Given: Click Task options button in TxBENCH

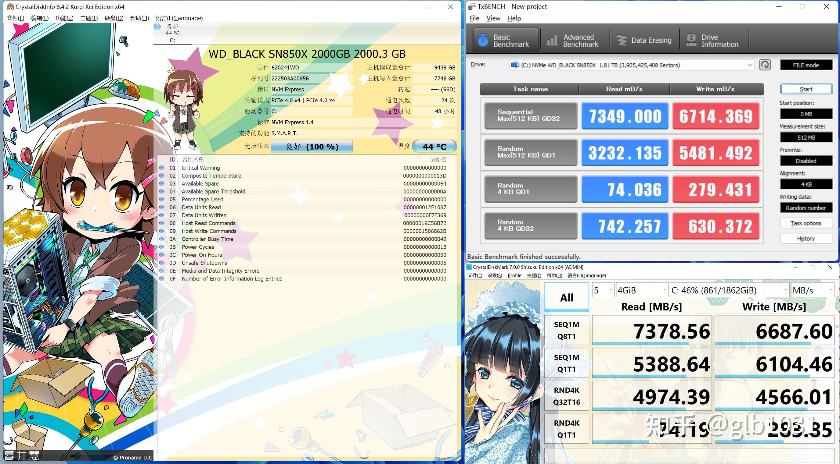Looking at the screenshot, I should (804, 222).
